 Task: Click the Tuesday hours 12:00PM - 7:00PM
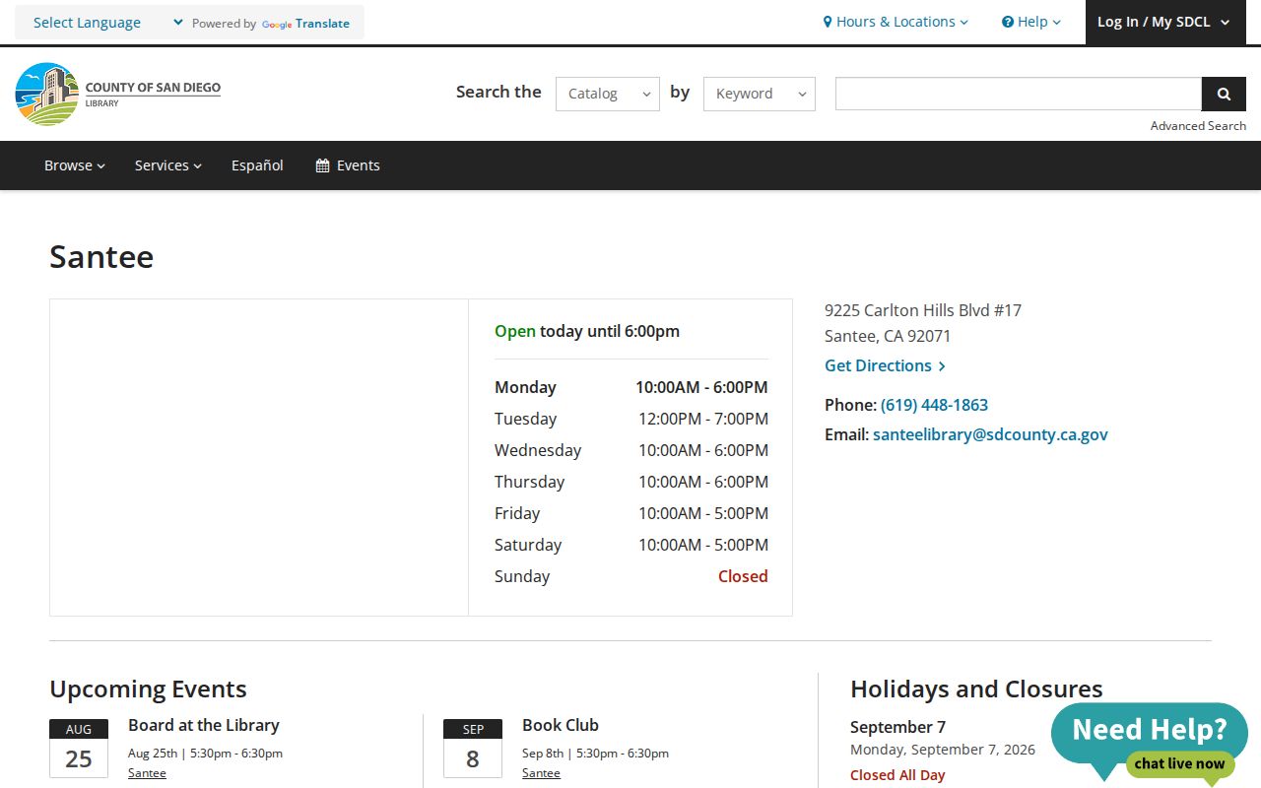click(703, 419)
